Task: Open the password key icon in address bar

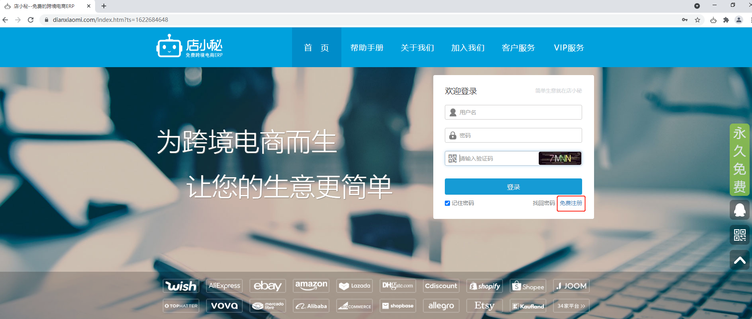Action: click(x=685, y=20)
